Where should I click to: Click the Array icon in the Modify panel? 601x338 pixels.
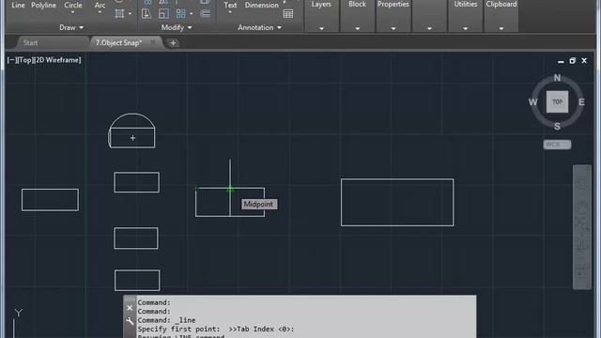[180, 14]
